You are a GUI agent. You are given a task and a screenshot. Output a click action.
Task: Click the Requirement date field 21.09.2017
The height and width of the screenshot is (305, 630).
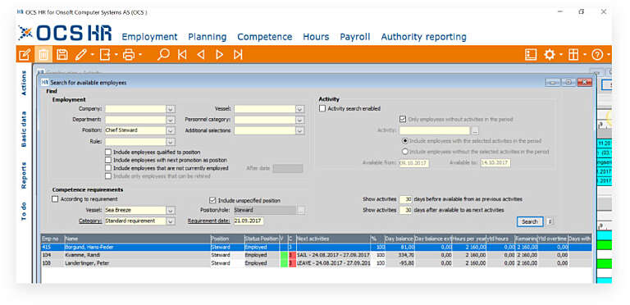point(249,221)
